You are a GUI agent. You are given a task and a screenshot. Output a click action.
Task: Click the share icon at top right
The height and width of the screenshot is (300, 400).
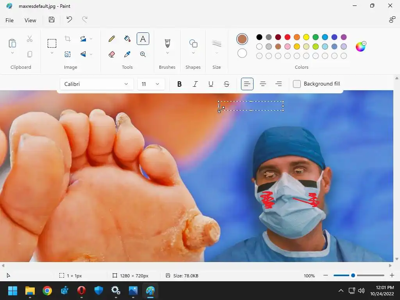coord(392,20)
